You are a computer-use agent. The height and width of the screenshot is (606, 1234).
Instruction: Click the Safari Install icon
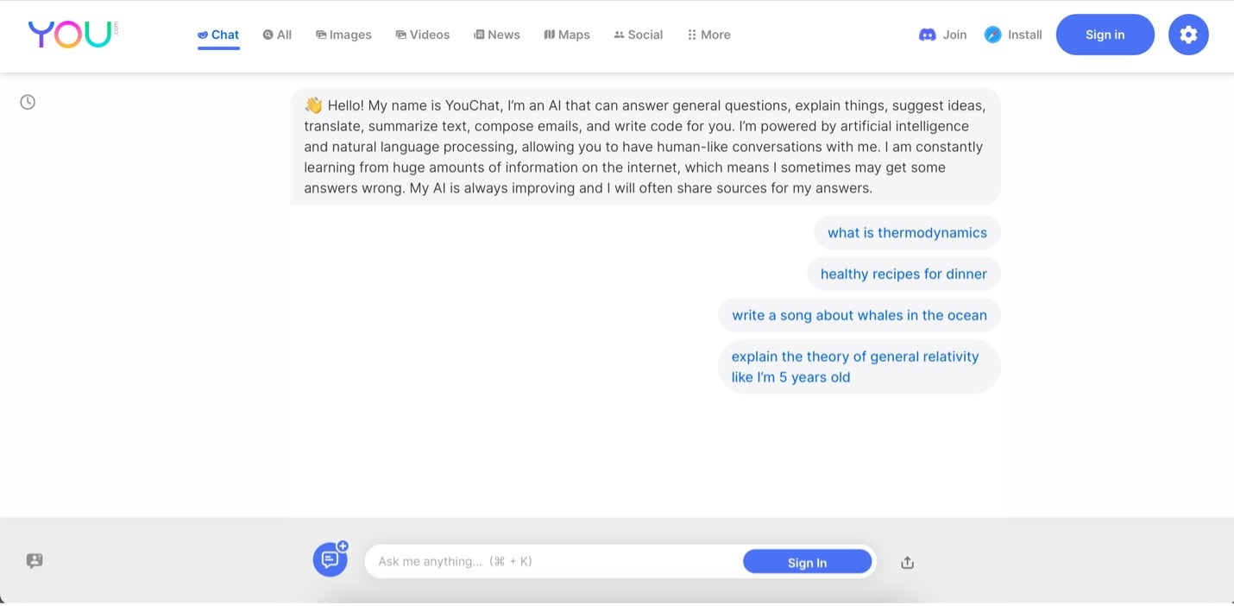click(993, 35)
